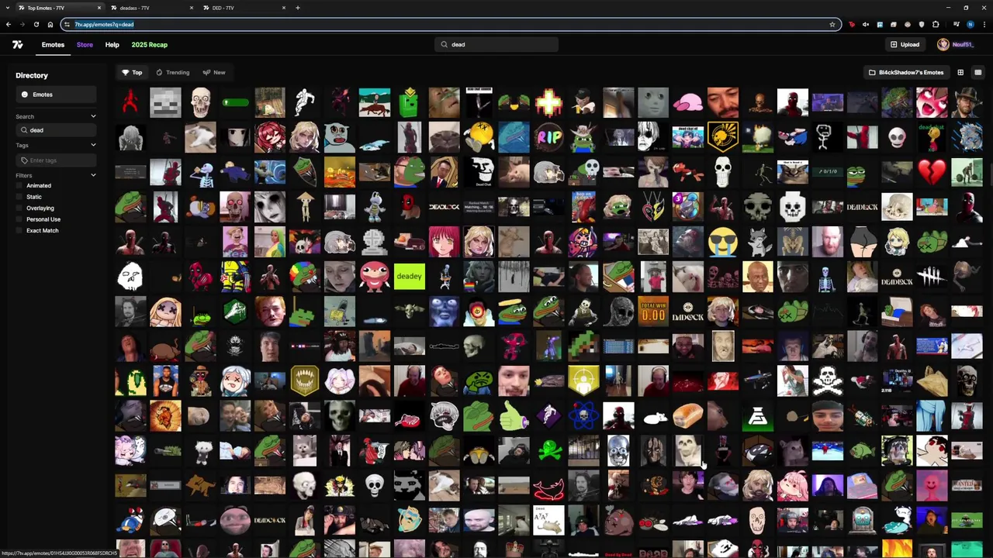The width and height of the screenshot is (993, 558).
Task: Open the yellow sunglasses emoji emote
Action: point(723,242)
